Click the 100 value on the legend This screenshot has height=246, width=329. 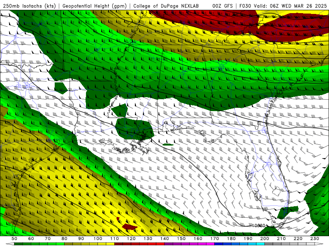click(x=98, y=239)
